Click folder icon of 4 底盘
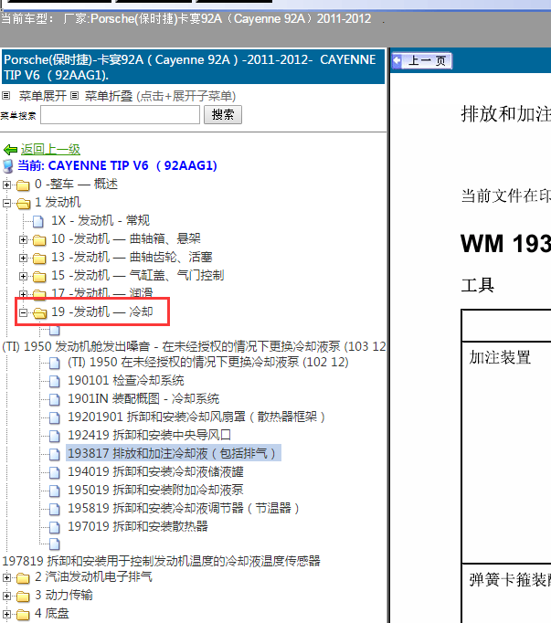 click(23, 614)
